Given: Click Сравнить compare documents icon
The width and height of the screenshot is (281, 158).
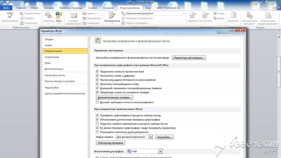Looking at the screenshot, I should pos(233,15).
